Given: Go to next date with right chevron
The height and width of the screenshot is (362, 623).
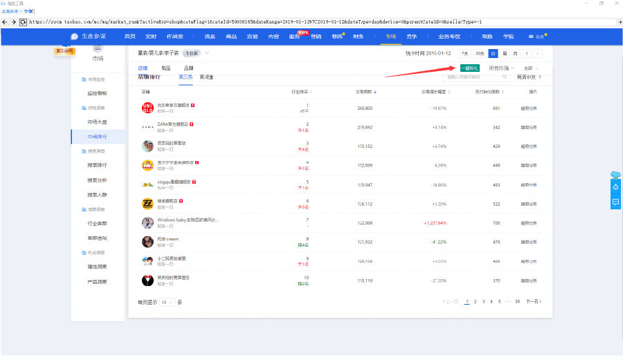Looking at the screenshot, I should [x=538, y=53].
